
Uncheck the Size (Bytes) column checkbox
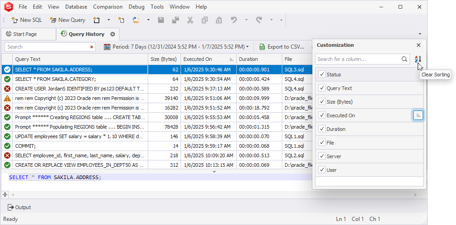[321, 102]
